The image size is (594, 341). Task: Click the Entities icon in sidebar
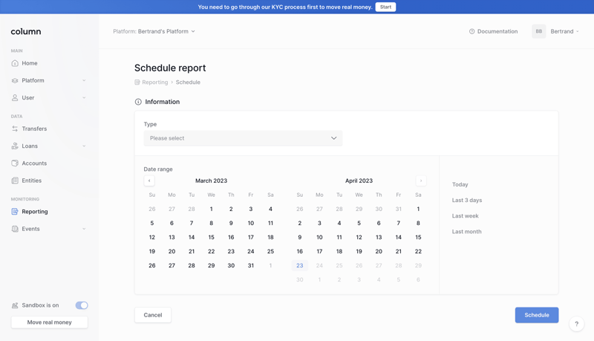click(x=15, y=181)
